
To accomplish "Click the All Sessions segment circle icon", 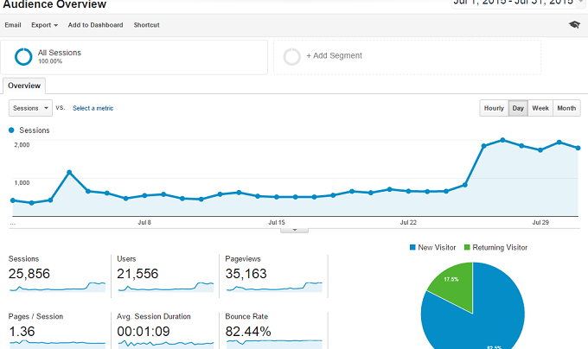I will pyautogui.click(x=24, y=57).
